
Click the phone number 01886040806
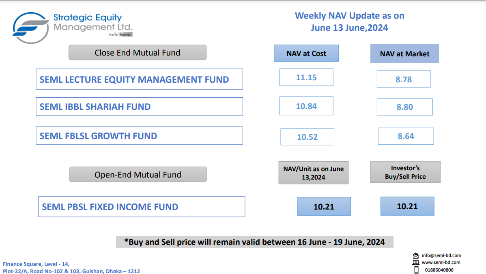(439, 270)
